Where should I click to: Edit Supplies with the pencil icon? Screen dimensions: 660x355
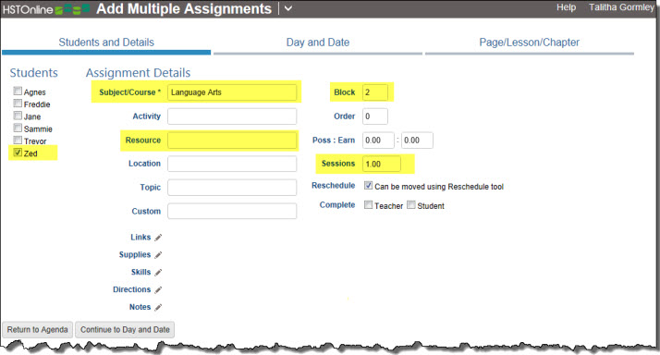(x=158, y=255)
